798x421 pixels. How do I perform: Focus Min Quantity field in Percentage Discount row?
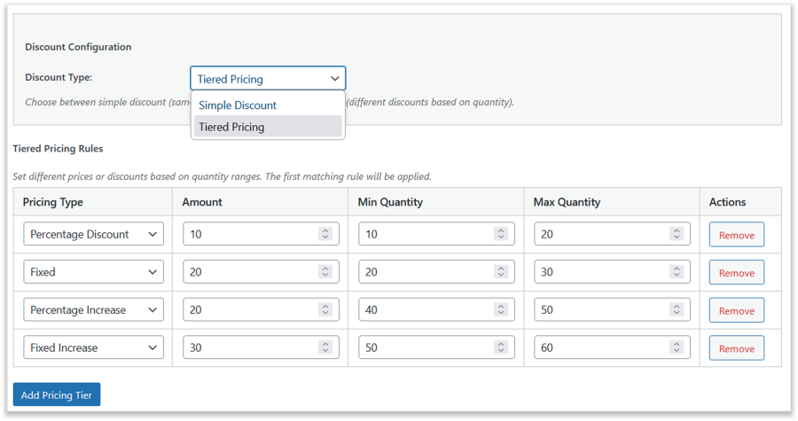(436, 234)
